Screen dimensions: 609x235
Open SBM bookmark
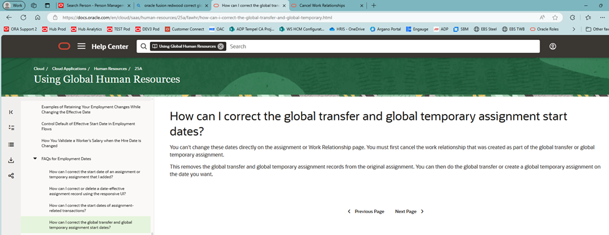click(x=461, y=29)
